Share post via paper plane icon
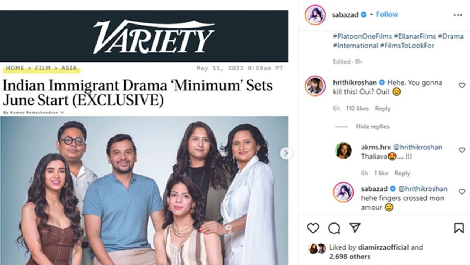Image resolution: width=470 pixels, height=265 pixels. pos(355,228)
